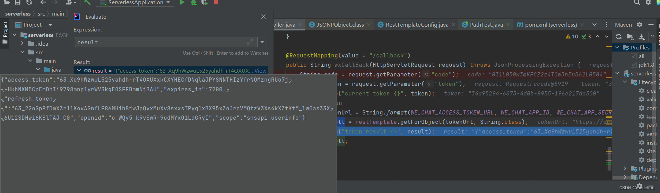Screen dimensions: 660x193
Task: Expand the expression field editor icon
Action: coord(250,42)
